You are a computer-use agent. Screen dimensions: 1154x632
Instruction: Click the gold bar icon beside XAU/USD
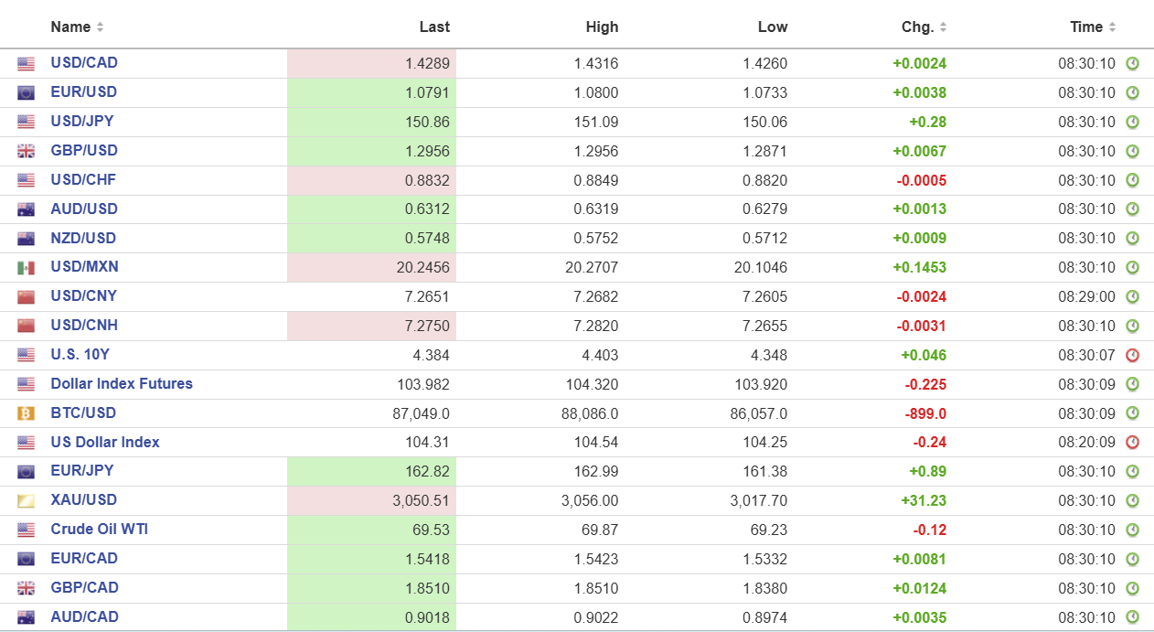26,500
